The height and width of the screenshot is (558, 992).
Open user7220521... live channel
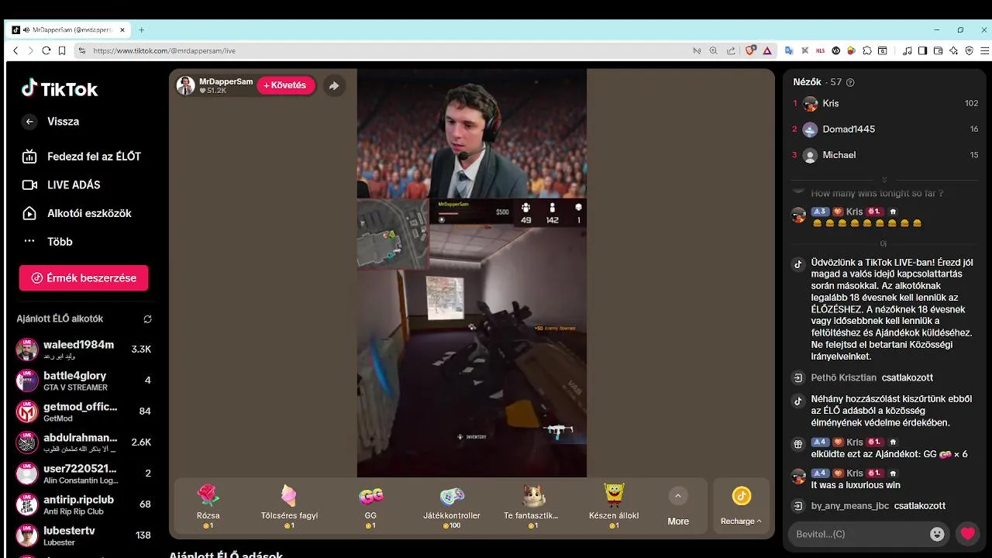(x=84, y=474)
